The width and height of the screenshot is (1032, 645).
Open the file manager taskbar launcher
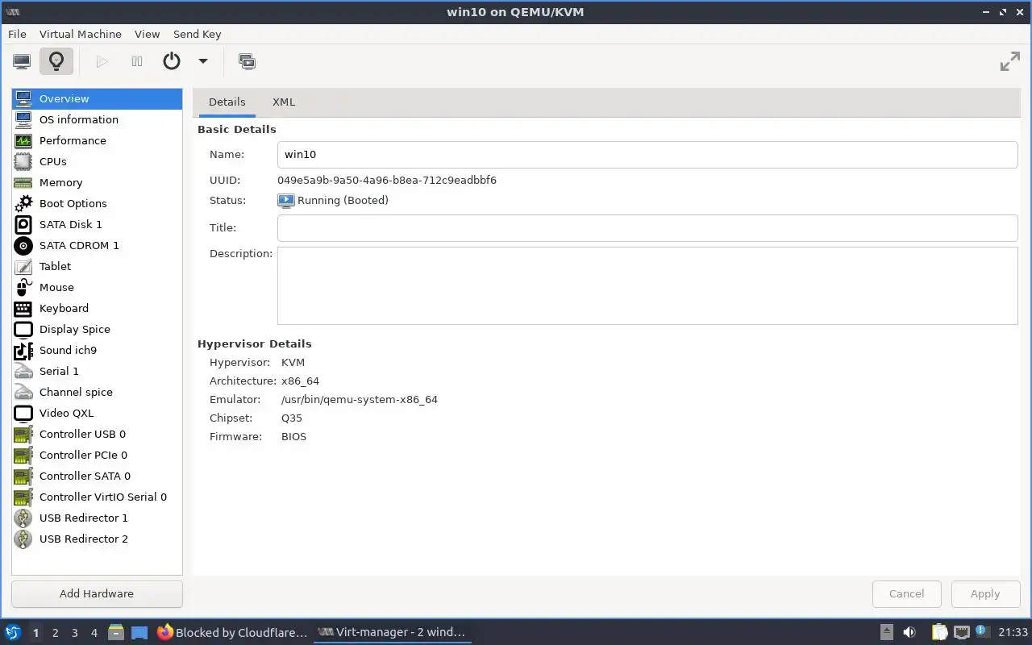point(115,632)
